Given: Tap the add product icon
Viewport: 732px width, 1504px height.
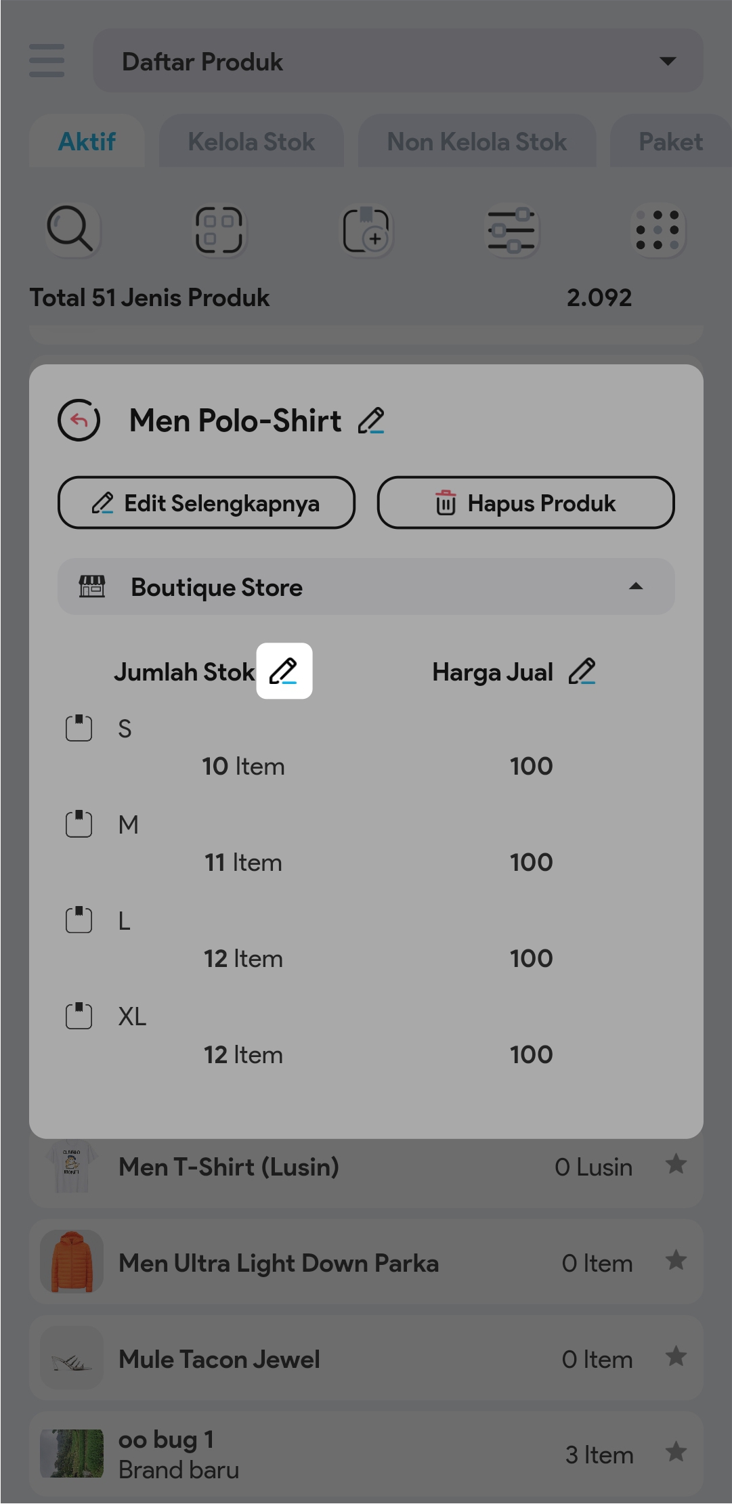Looking at the screenshot, I should pos(366,230).
